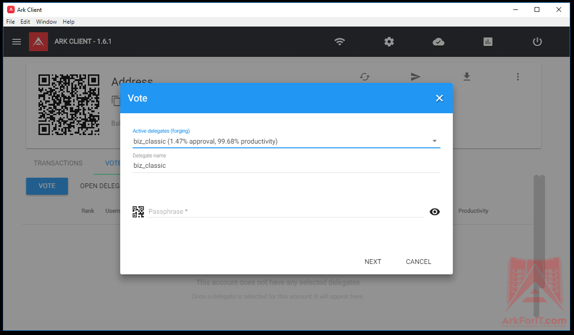Click the account QR code image
574x335 pixels.
(69, 105)
